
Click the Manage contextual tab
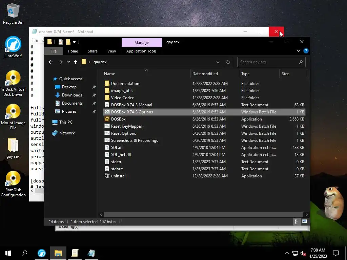142,42
